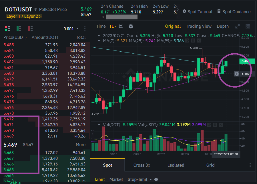Remove the MA indicator with X
Screen dimensions: 257x184
point(199,41)
